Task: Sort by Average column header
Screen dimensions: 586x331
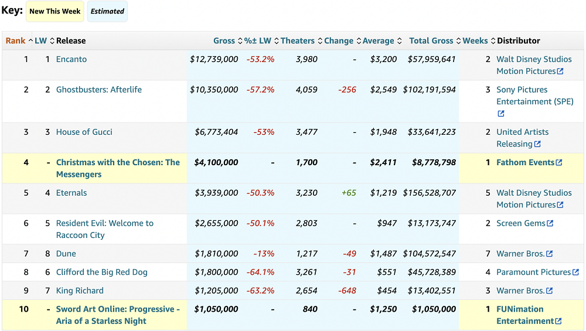Action: point(378,41)
